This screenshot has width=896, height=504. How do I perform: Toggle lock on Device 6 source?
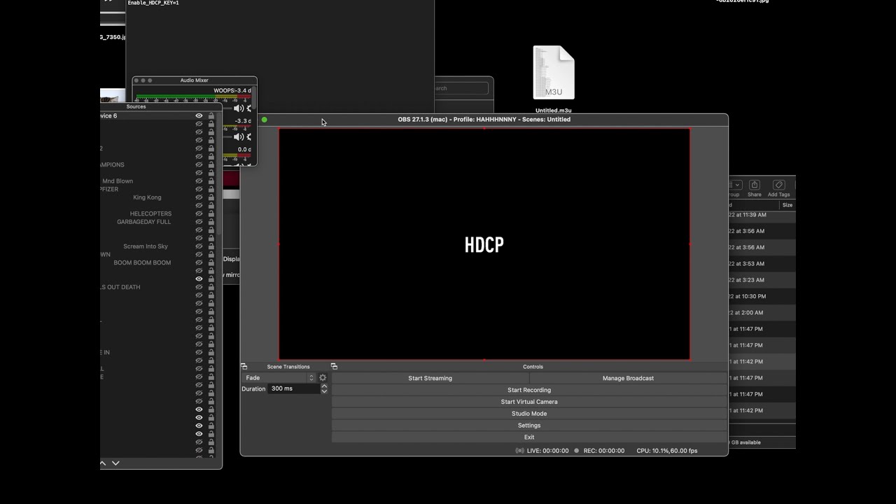[211, 116]
